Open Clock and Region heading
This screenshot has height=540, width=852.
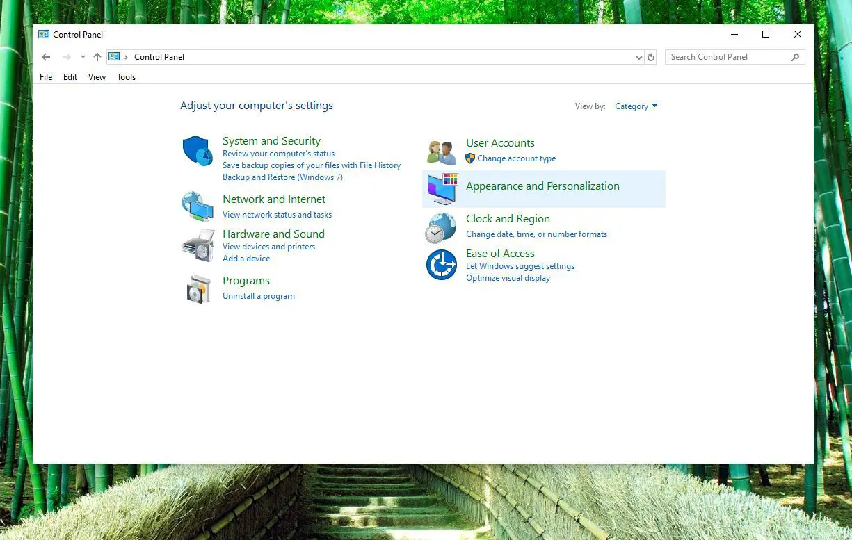click(x=508, y=219)
